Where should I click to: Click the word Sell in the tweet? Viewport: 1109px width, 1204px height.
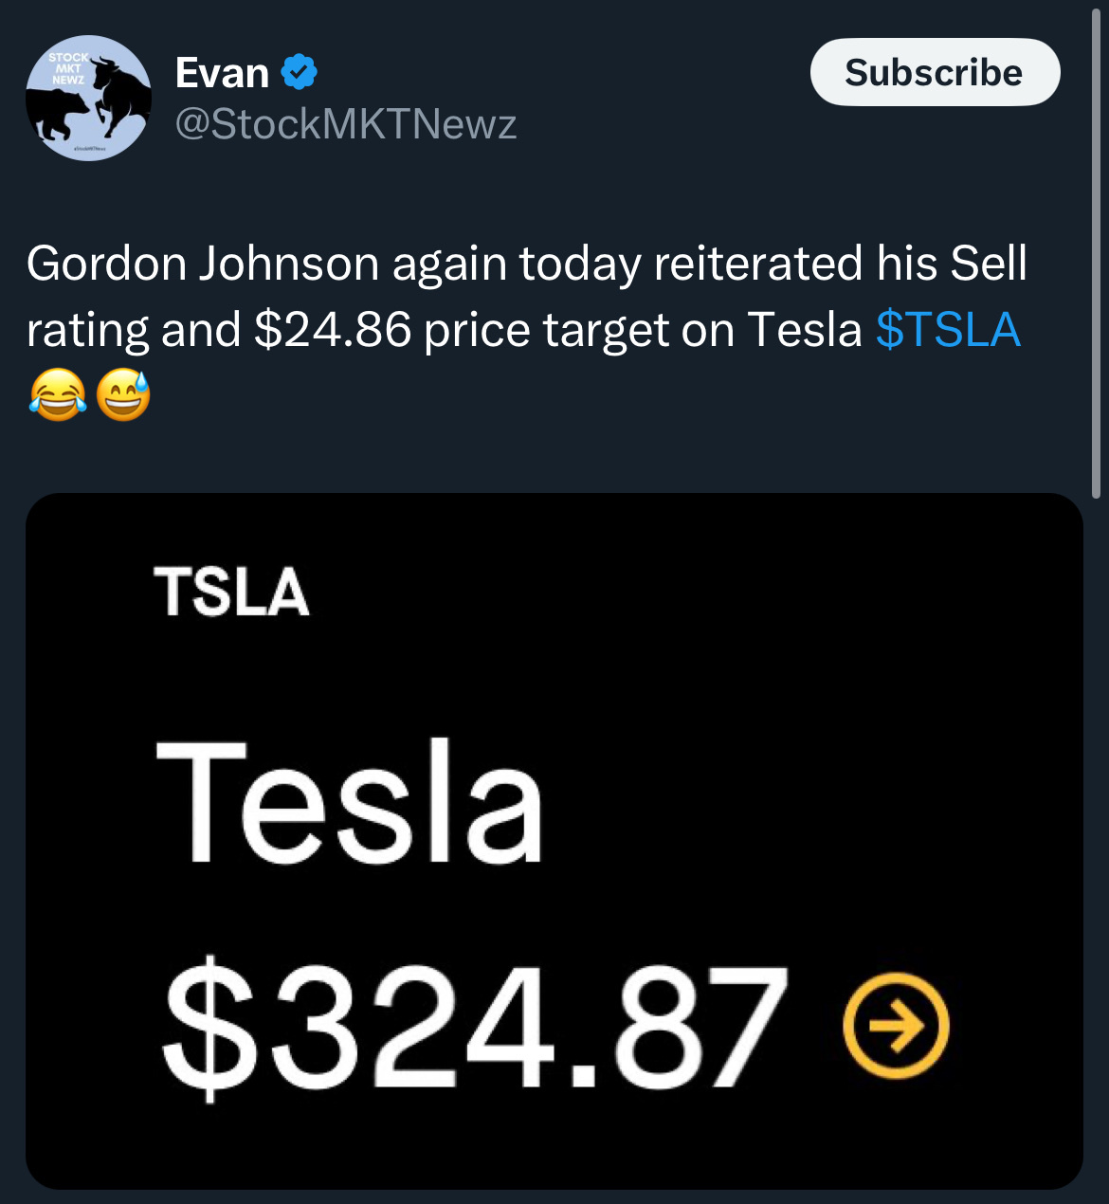click(x=989, y=264)
